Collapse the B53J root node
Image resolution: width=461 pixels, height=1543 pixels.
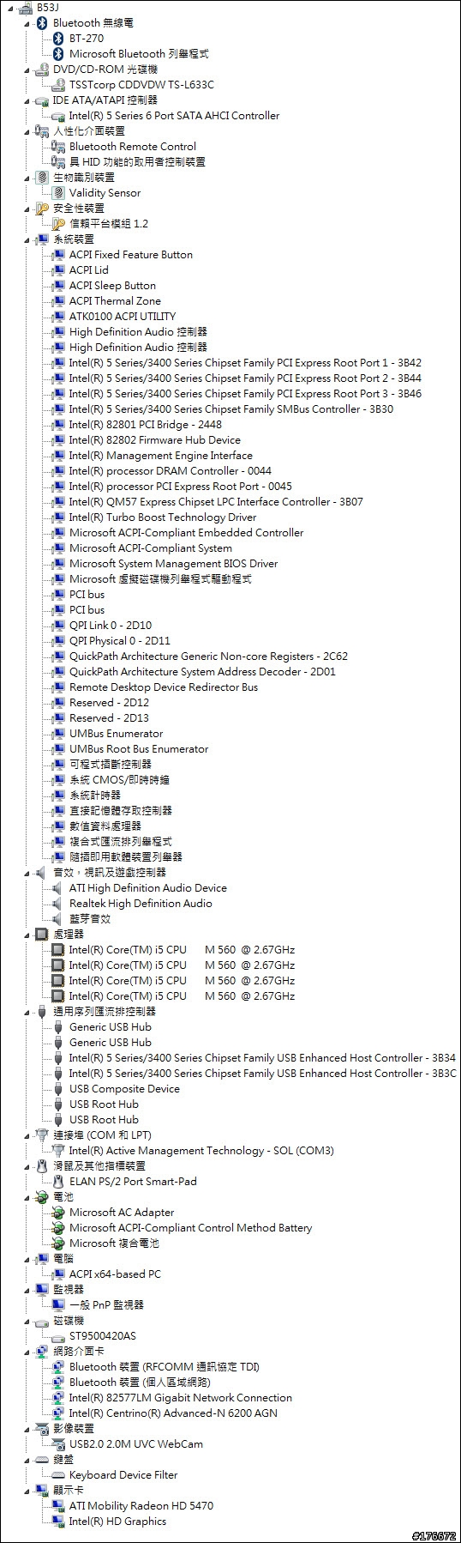(10, 8)
